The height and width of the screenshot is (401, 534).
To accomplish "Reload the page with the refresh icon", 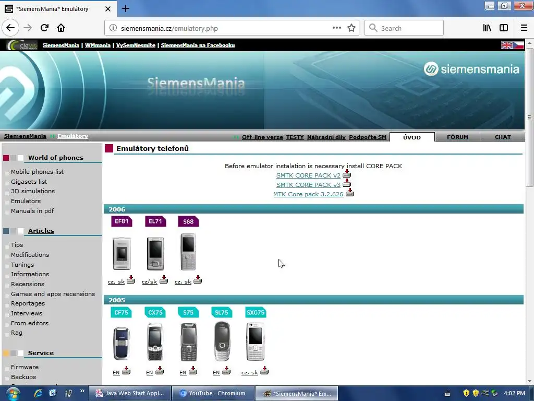I will click(44, 28).
